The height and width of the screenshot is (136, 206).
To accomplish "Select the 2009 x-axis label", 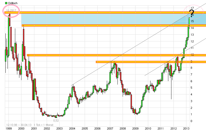I will [135, 129].
